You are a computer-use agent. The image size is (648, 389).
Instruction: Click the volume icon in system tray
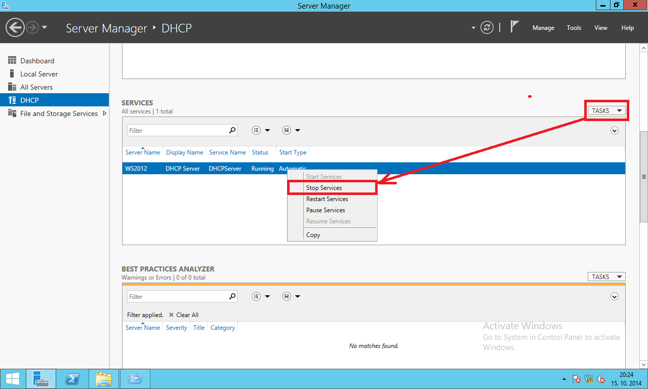pos(601,379)
